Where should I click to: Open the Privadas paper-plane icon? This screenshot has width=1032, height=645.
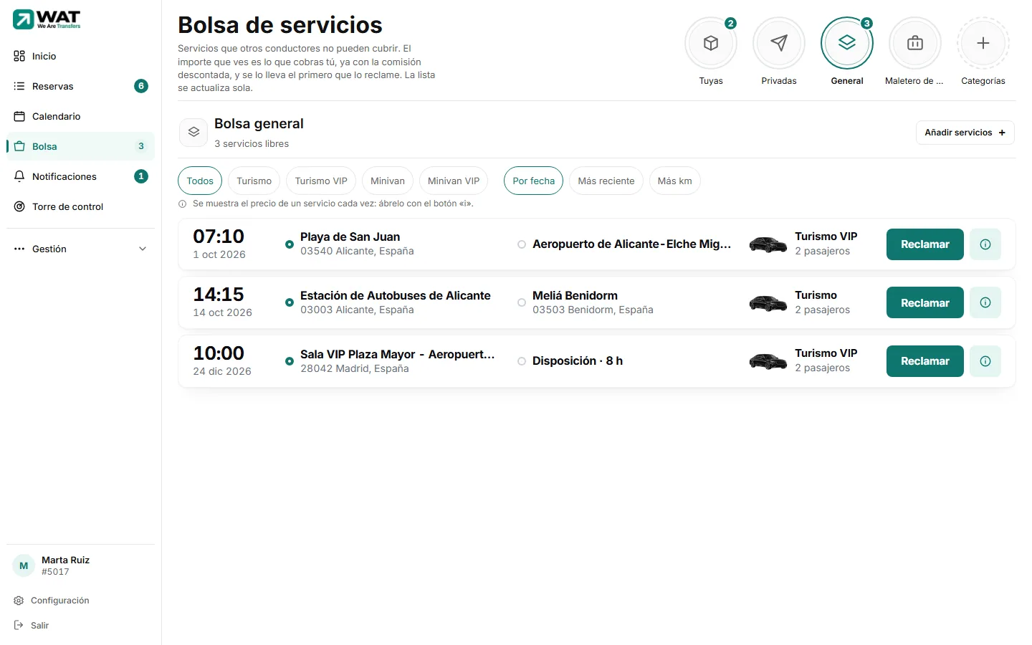pyautogui.click(x=779, y=43)
